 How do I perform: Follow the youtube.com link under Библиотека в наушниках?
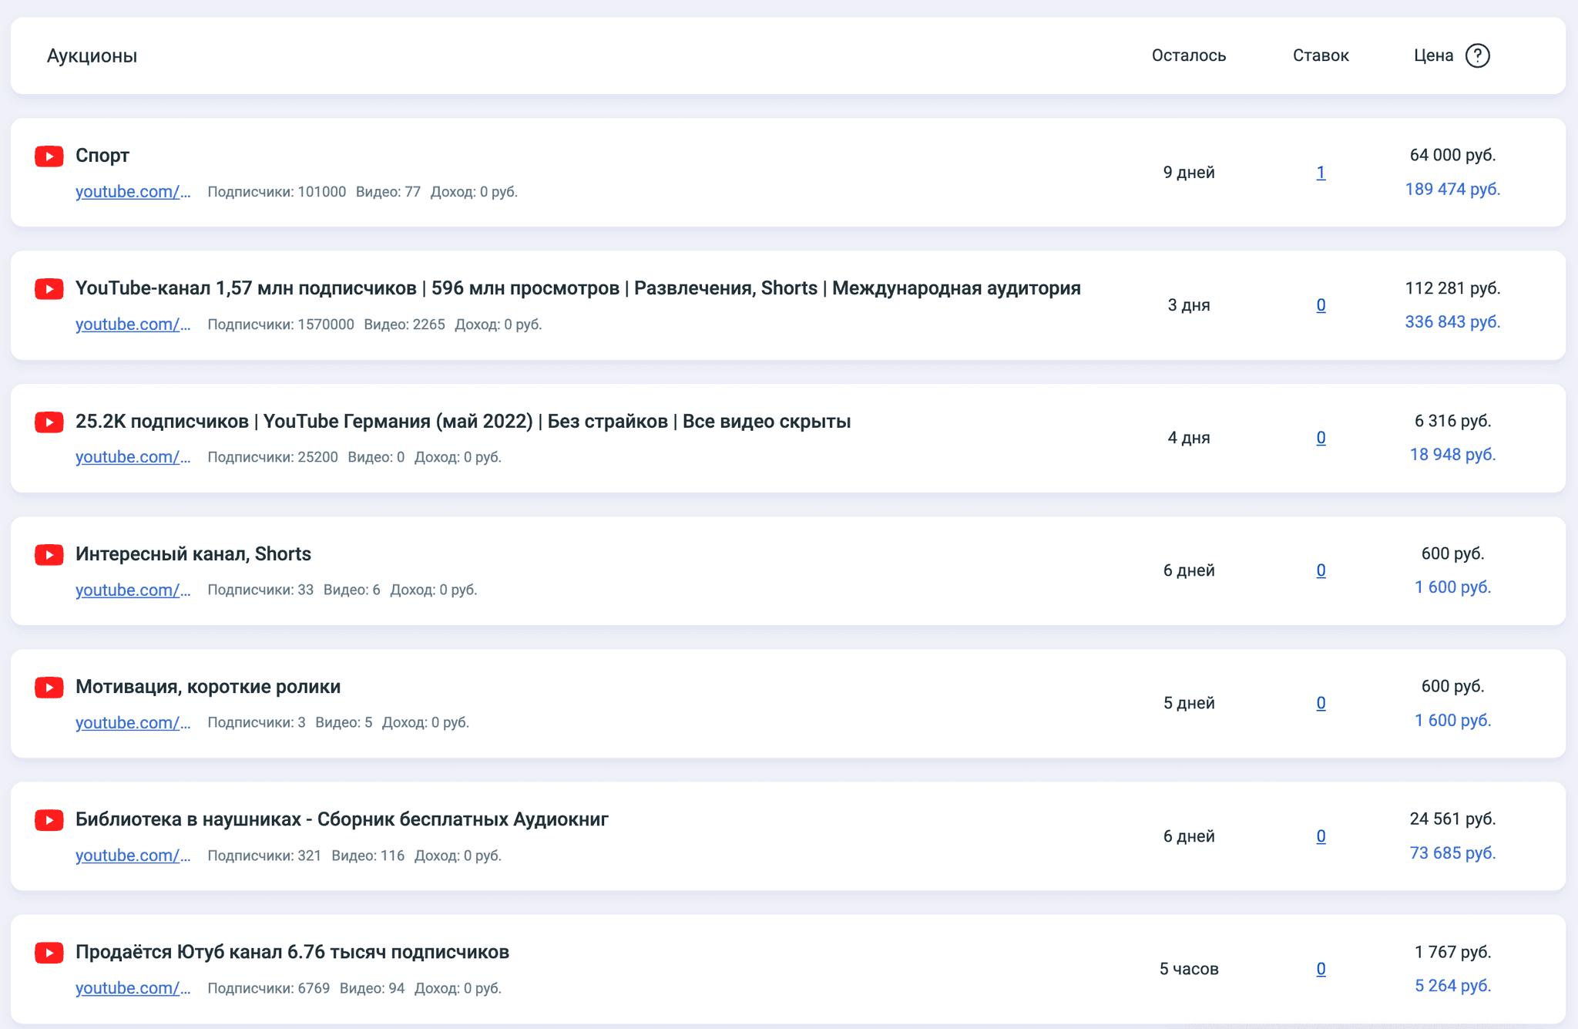click(133, 855)
